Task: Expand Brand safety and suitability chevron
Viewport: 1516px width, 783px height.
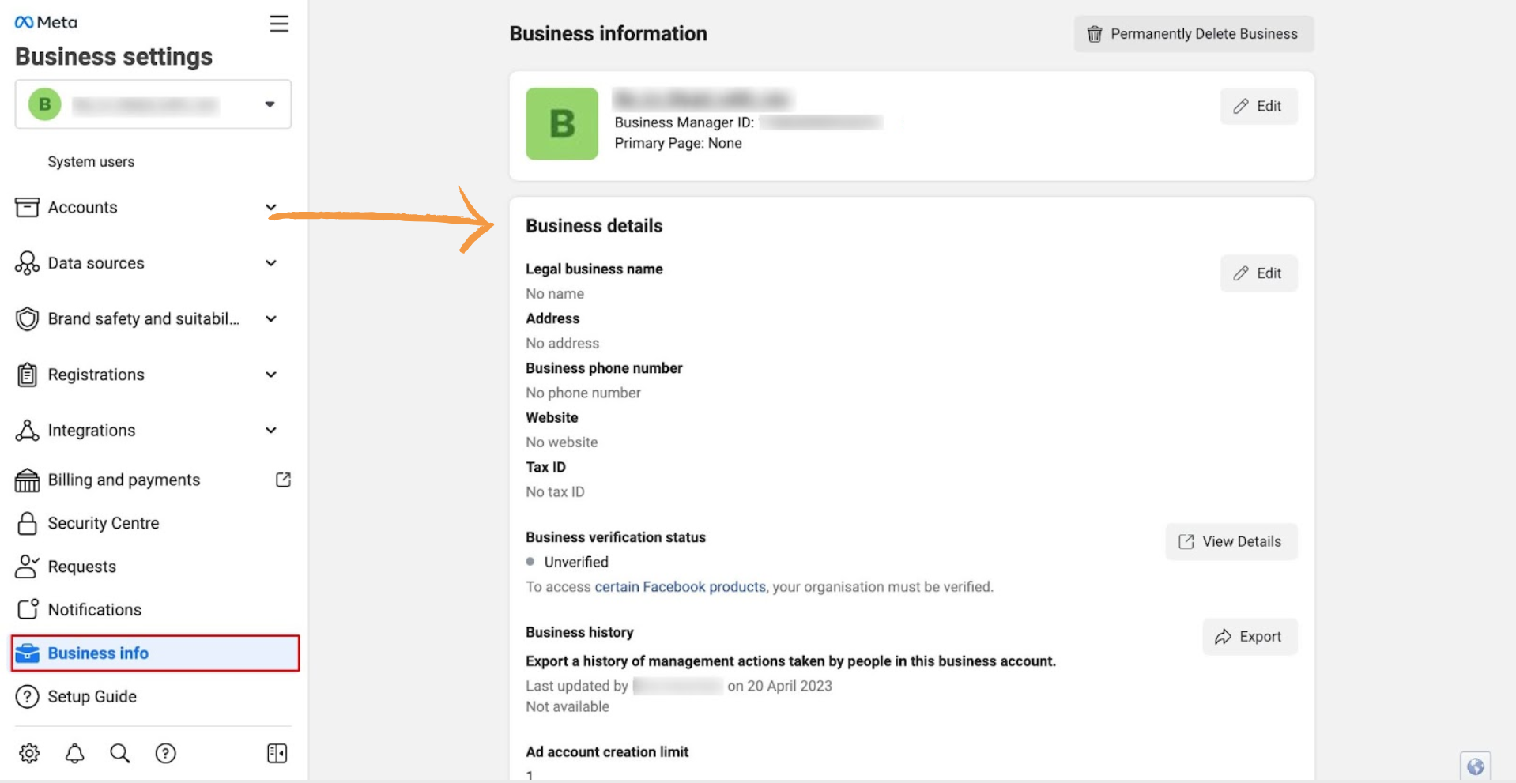Action: (x=271, y=318)
